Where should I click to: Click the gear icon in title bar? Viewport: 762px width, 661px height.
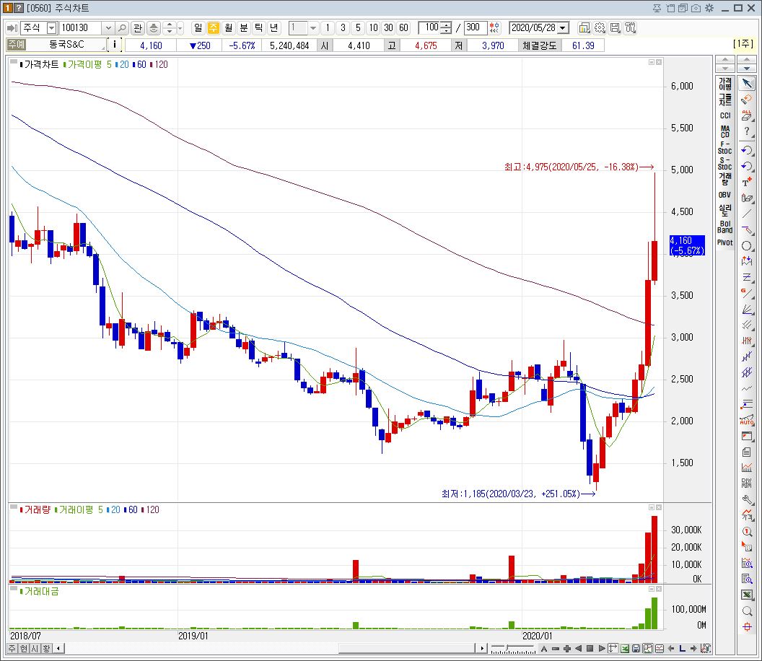[709, 8]
